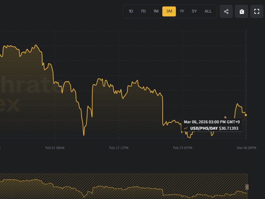
Task: Select the 1D time range
Action: point(131,11)
